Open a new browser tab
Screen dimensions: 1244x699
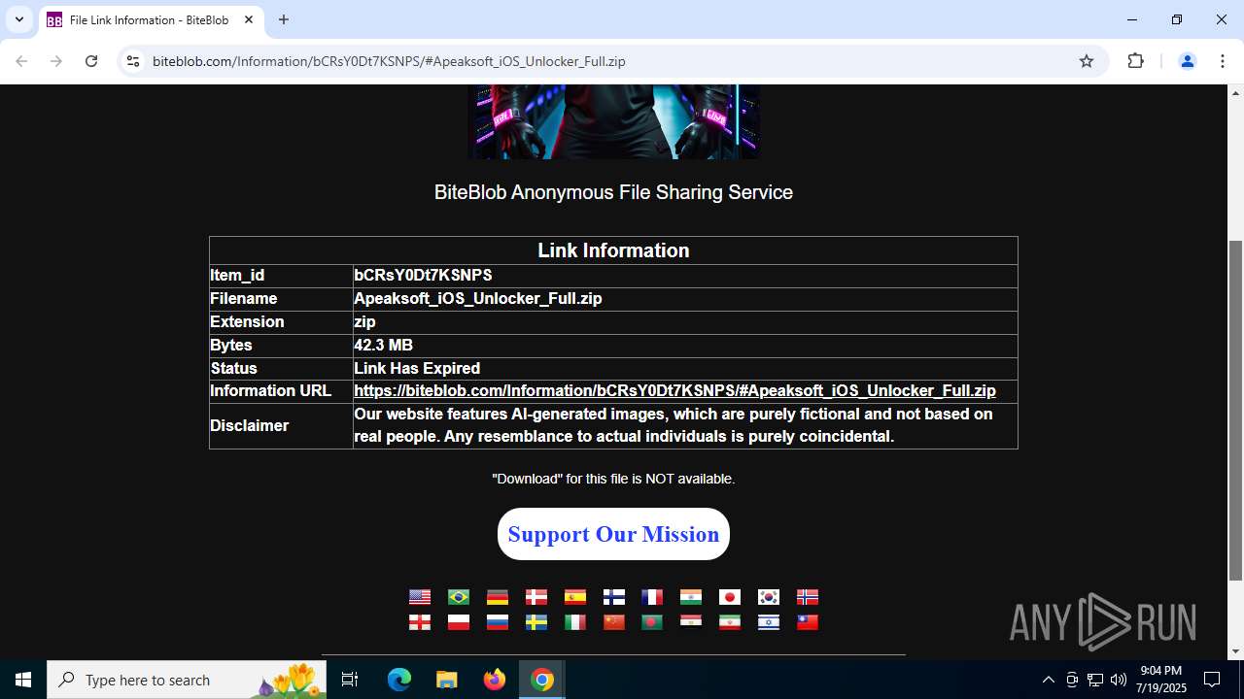point(284,19)
